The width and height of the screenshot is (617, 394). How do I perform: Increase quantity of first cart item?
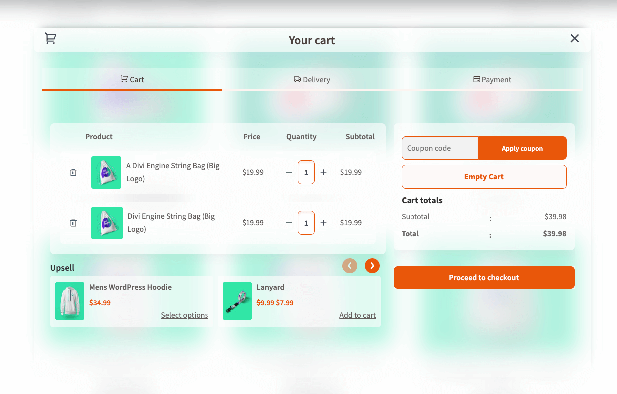click(x=323, y=172)
